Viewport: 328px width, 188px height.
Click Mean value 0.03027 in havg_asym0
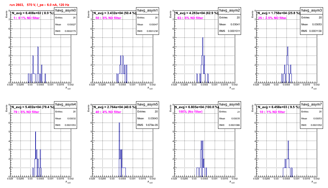71,25
